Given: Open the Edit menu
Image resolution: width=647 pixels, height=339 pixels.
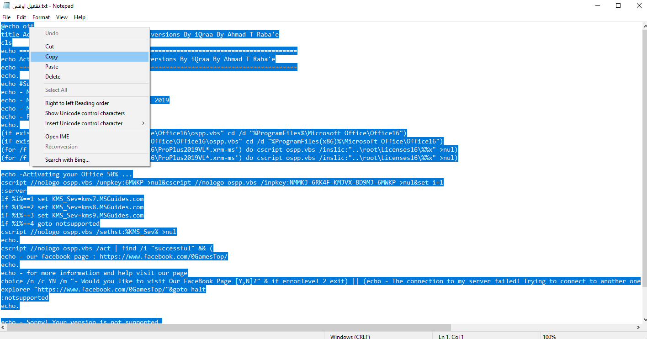Looking at the screenshot, I should tap(21, 17).
